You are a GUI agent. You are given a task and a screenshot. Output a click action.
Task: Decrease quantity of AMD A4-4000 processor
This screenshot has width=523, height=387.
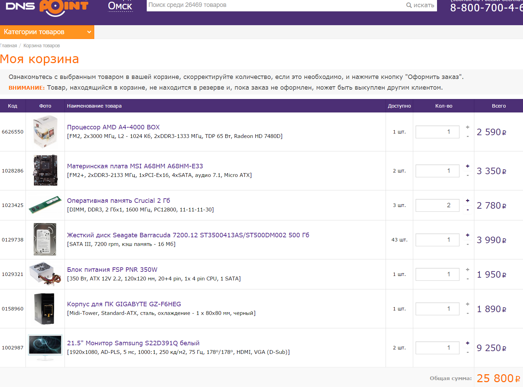[468, 137]
